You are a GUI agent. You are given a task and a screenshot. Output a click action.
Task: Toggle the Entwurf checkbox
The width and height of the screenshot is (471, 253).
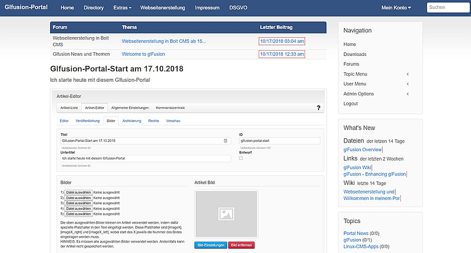241,158
